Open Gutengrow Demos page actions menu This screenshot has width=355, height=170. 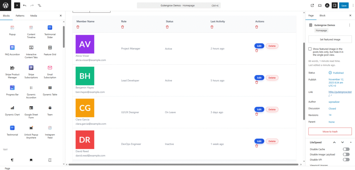[349, 25]
